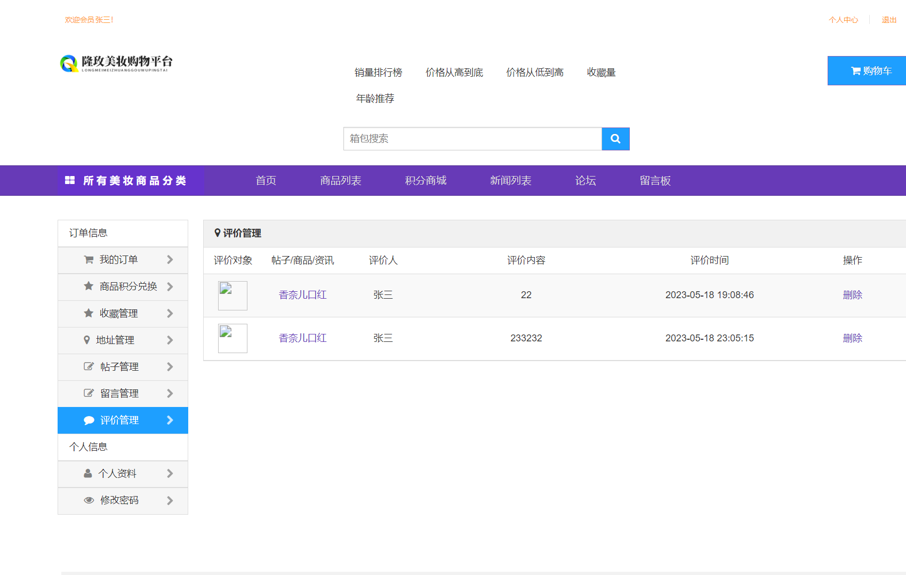Click the pin icon in 评价管理 header
This screenshot has width=906, height=575.
tap(218, 233)
